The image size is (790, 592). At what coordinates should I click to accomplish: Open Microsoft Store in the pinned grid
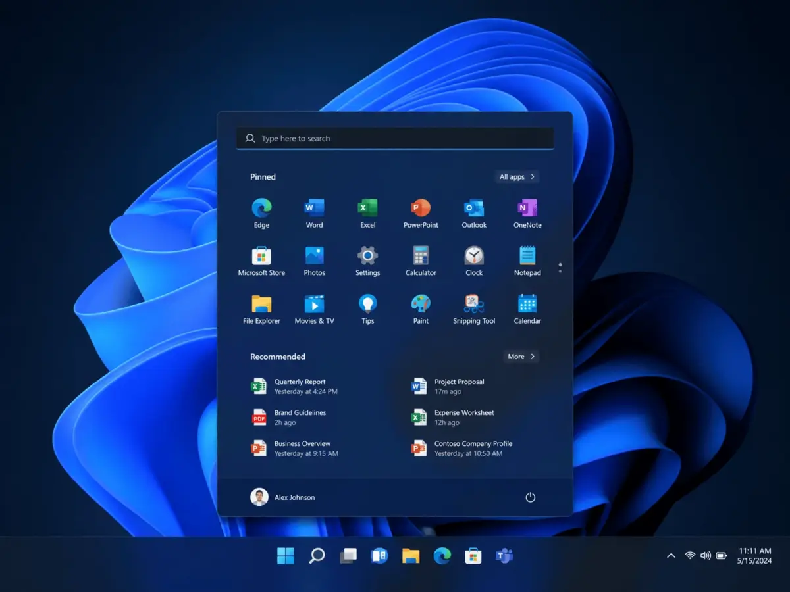click(x=261, y=262)
